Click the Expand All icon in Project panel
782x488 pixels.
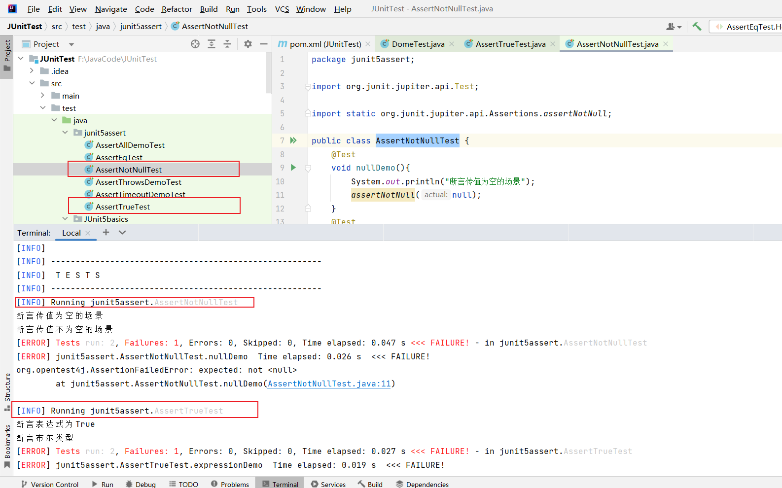212,44
